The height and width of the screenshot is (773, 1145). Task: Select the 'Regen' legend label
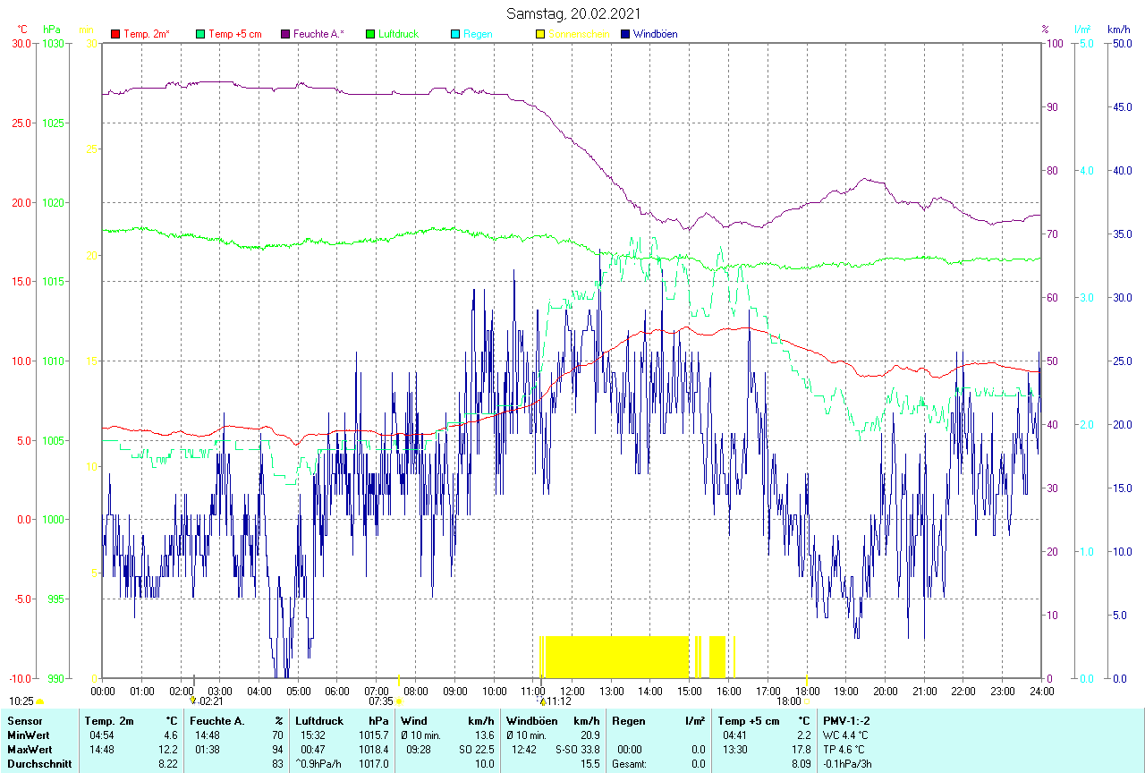point(478,34)
